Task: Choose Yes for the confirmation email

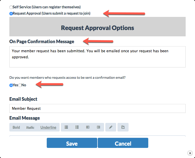Action: click(x=11, y=85)
